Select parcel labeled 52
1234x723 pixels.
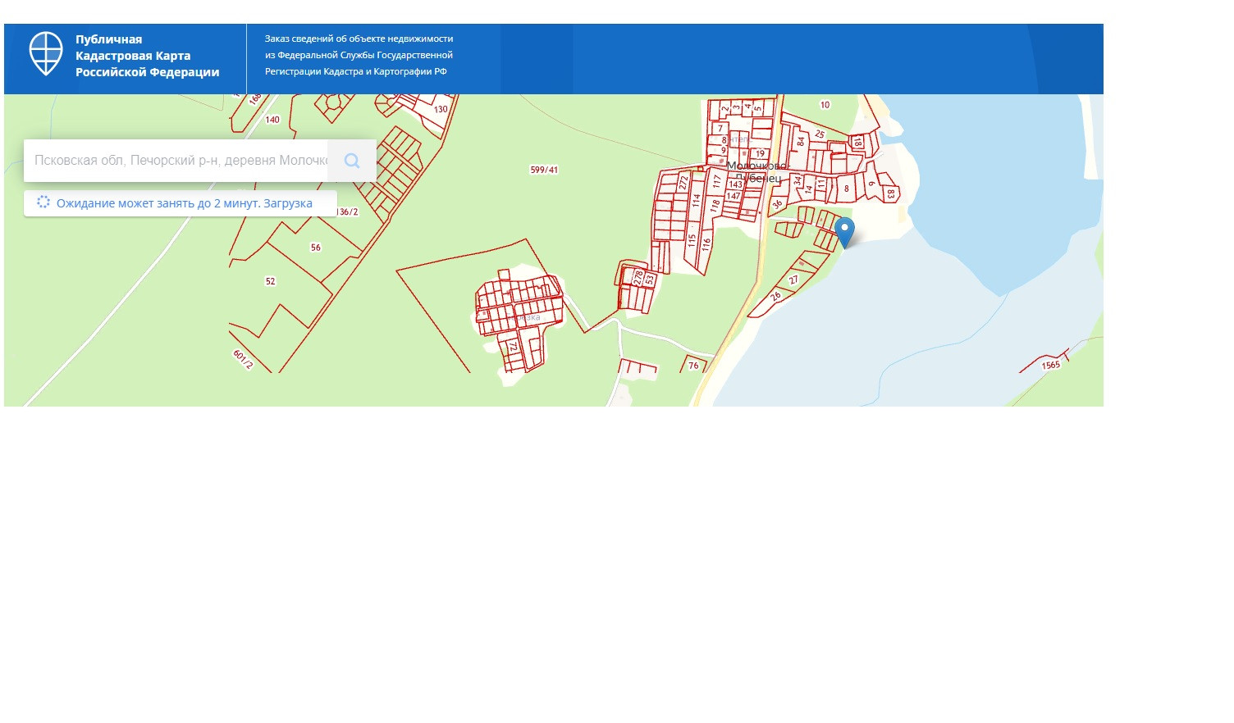pos(271,281)
